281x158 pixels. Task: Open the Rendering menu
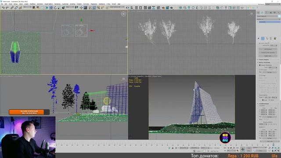pos(58,4)
